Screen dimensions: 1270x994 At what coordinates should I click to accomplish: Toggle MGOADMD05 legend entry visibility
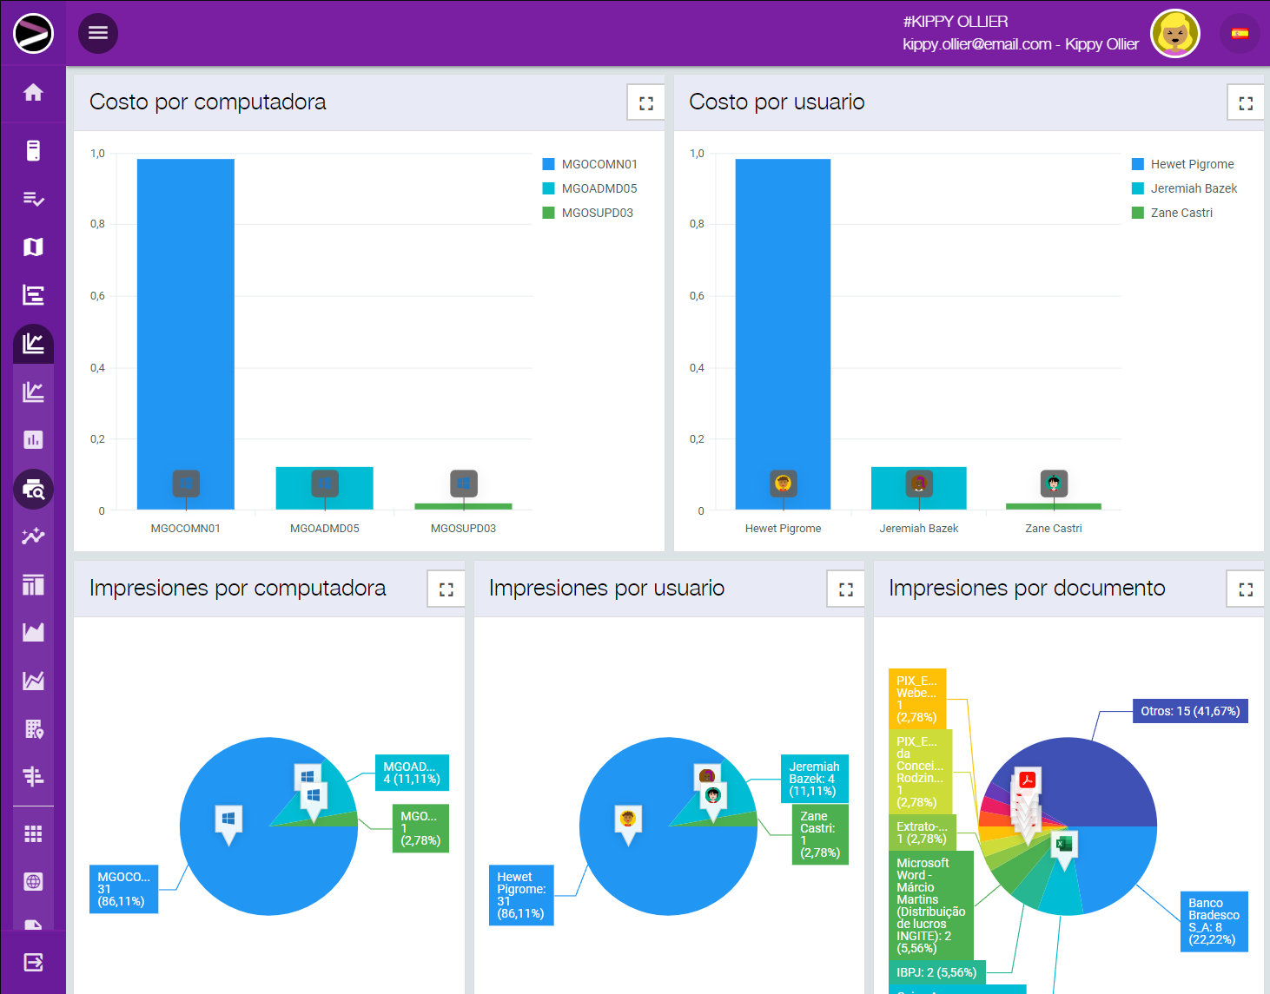pos(599,188)
